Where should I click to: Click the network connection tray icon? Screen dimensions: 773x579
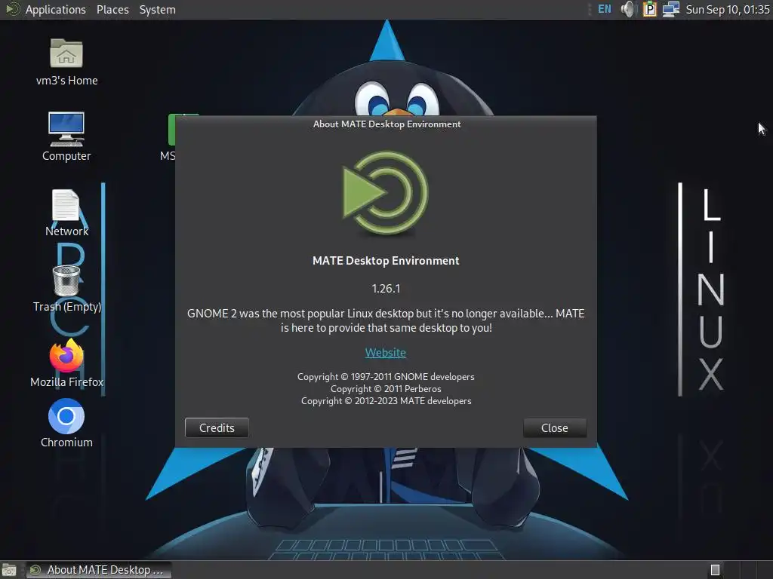click(x=670, y=9)
